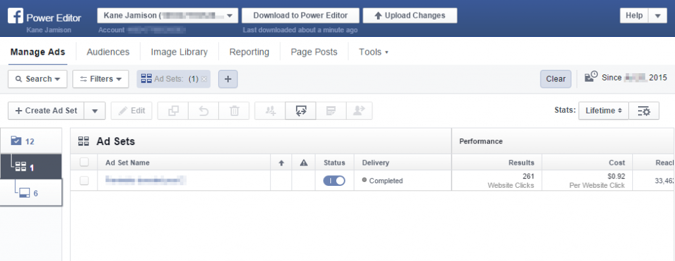The width and height of the screenshot is (675, 261).
Task: Click the trash delete icon
Action: 234,111
